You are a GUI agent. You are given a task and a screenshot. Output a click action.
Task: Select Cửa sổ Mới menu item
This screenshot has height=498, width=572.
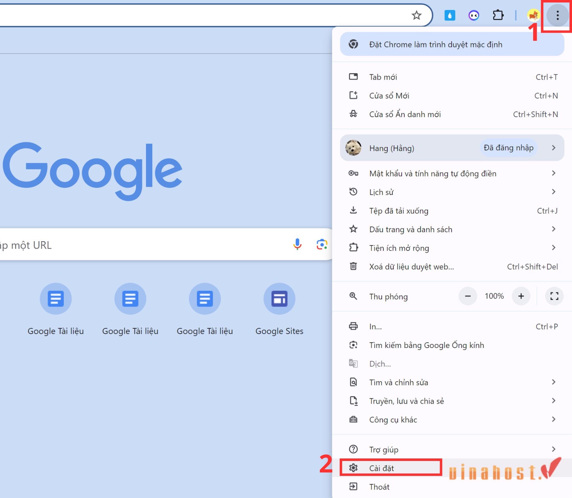tap(452, 96)
